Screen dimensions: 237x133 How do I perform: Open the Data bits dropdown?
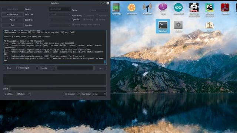pos(60,20)
